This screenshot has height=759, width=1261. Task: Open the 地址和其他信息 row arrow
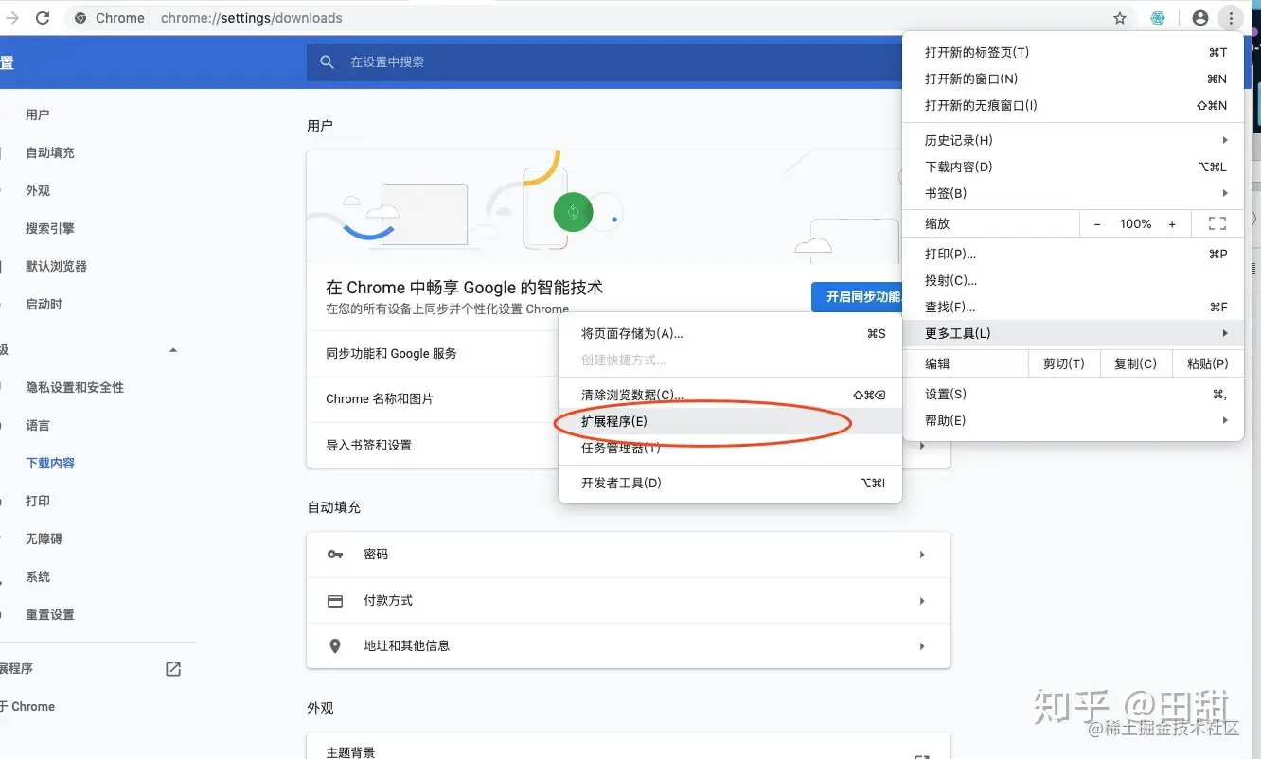tap(922, 646)
